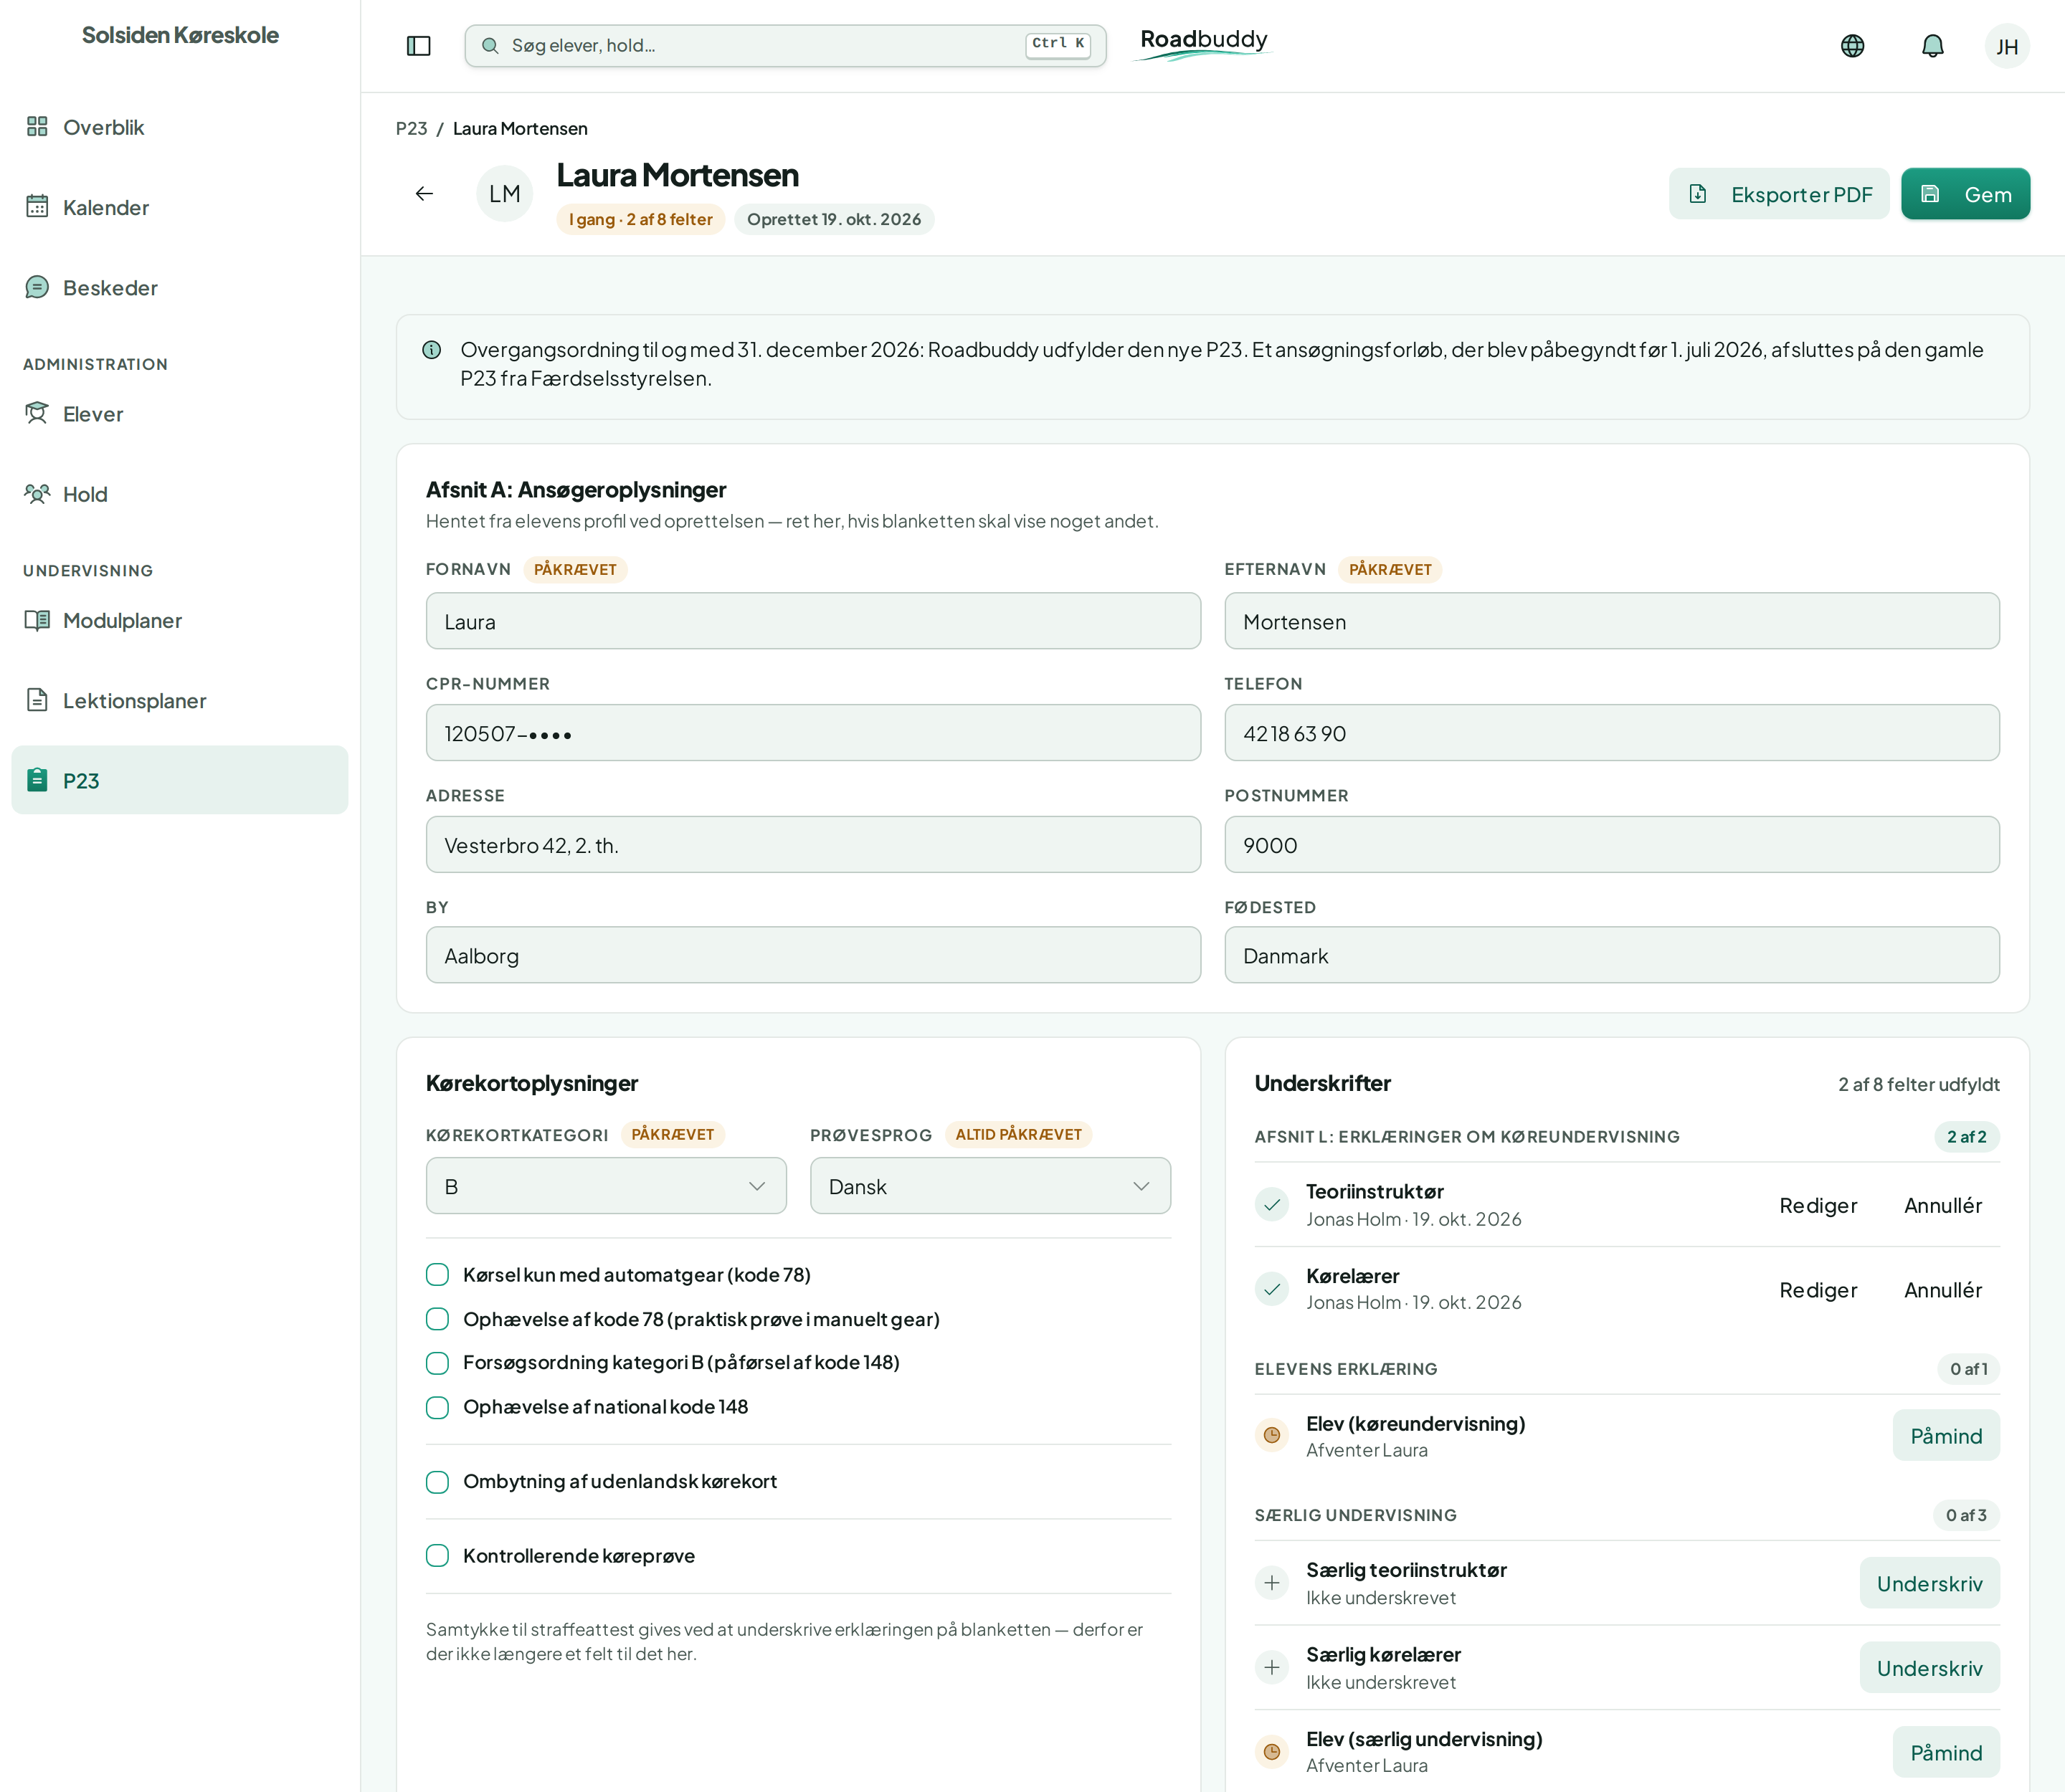Screen dimensions: 2065x1792
Task: Open the Prøvesprog dropdown
Action: pos(990,1186)
